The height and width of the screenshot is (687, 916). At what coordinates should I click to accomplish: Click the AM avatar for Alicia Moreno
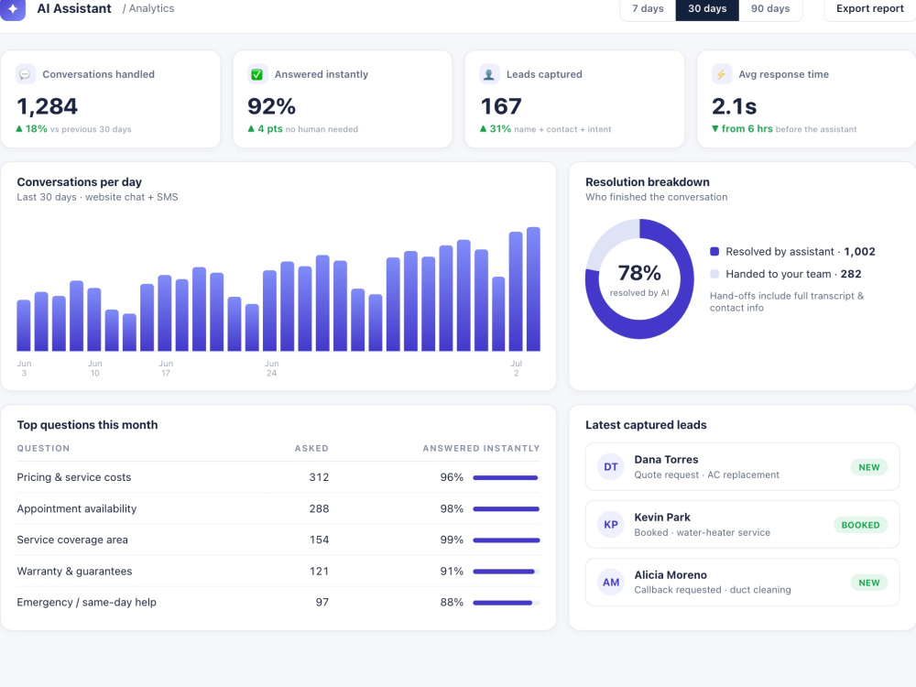611,583
